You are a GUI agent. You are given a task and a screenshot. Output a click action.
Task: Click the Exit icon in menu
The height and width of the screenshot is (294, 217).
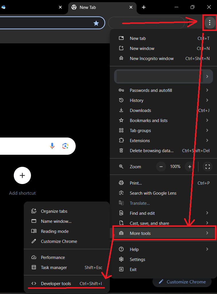tap(121, 269)
